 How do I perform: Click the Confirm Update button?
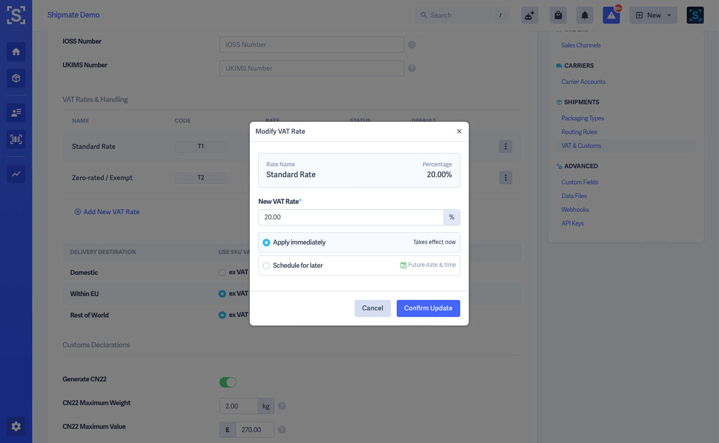[x=428, y=308]
